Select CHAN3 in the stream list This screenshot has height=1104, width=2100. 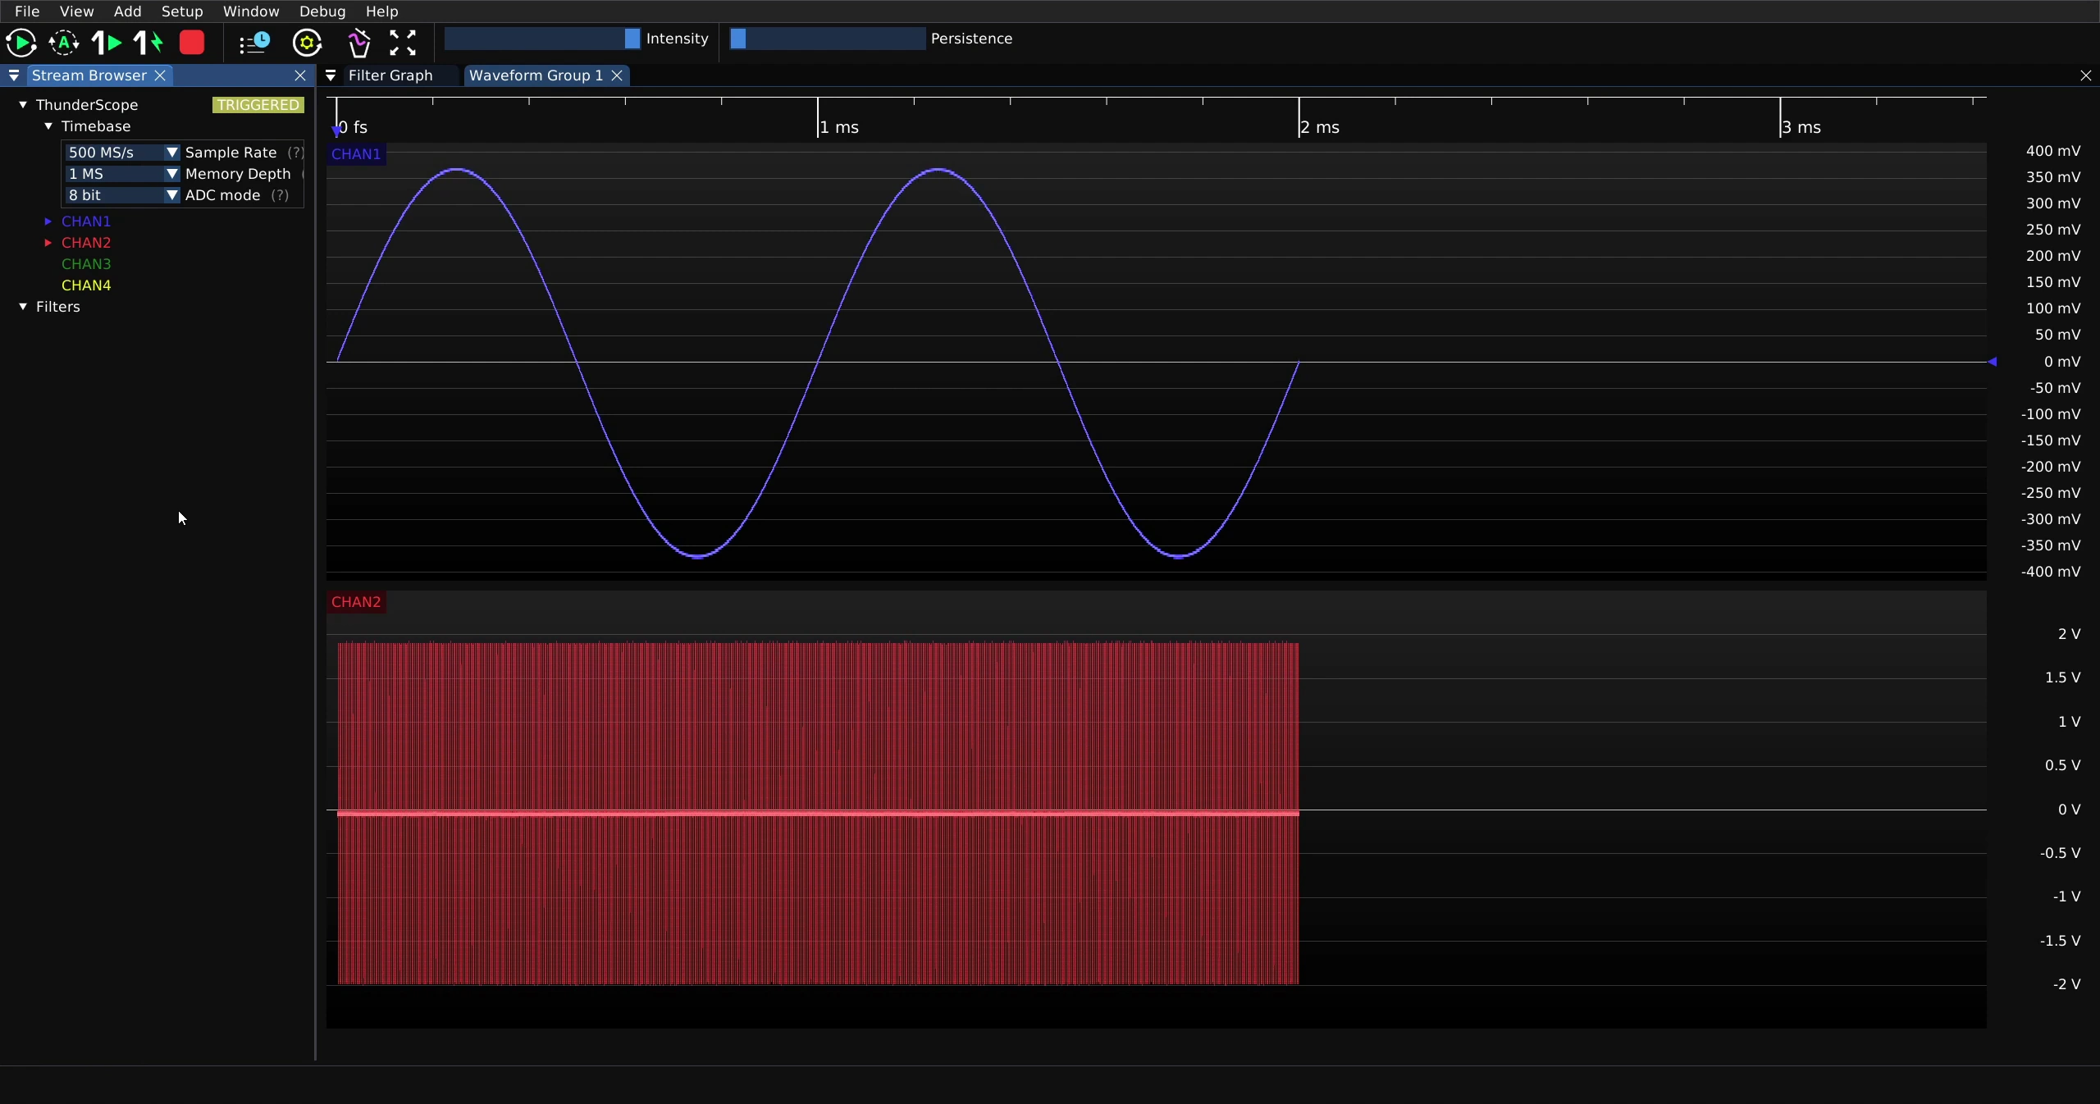point(86,264)
